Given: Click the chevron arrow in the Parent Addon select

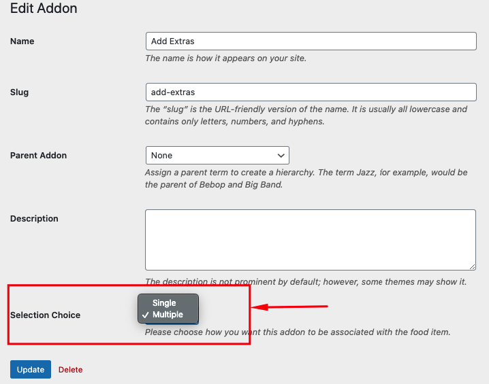Looking at the screenshot, I should [281, 155].
